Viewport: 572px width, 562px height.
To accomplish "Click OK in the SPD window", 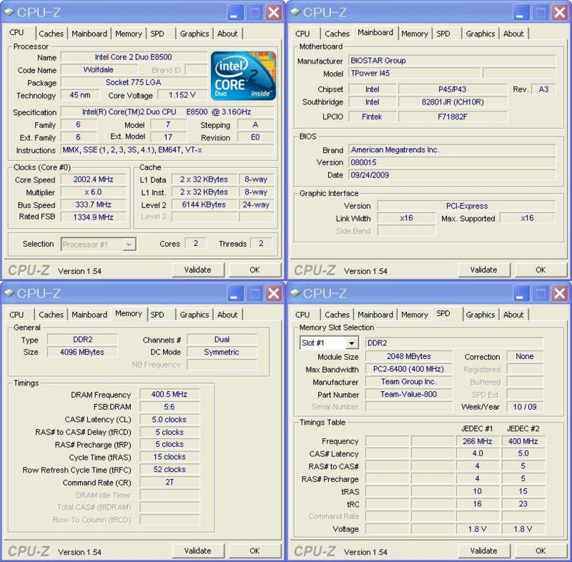I will pos(541,551).
